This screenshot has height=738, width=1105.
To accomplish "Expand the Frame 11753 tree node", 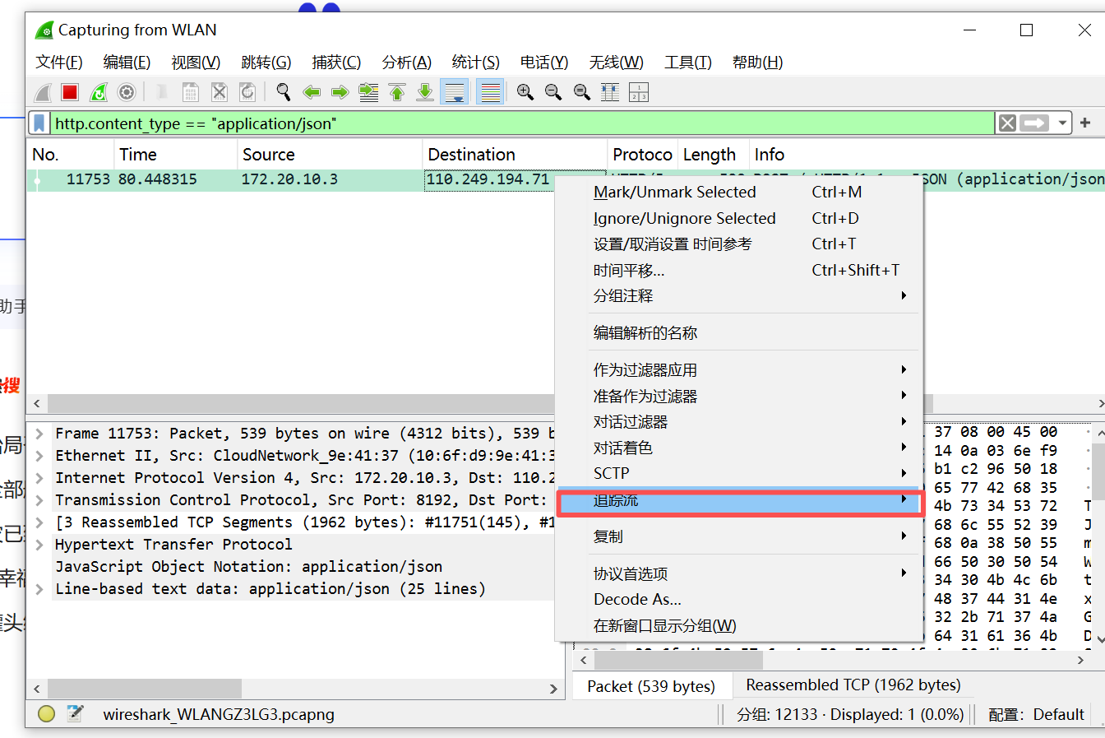I will pos(39,434).
